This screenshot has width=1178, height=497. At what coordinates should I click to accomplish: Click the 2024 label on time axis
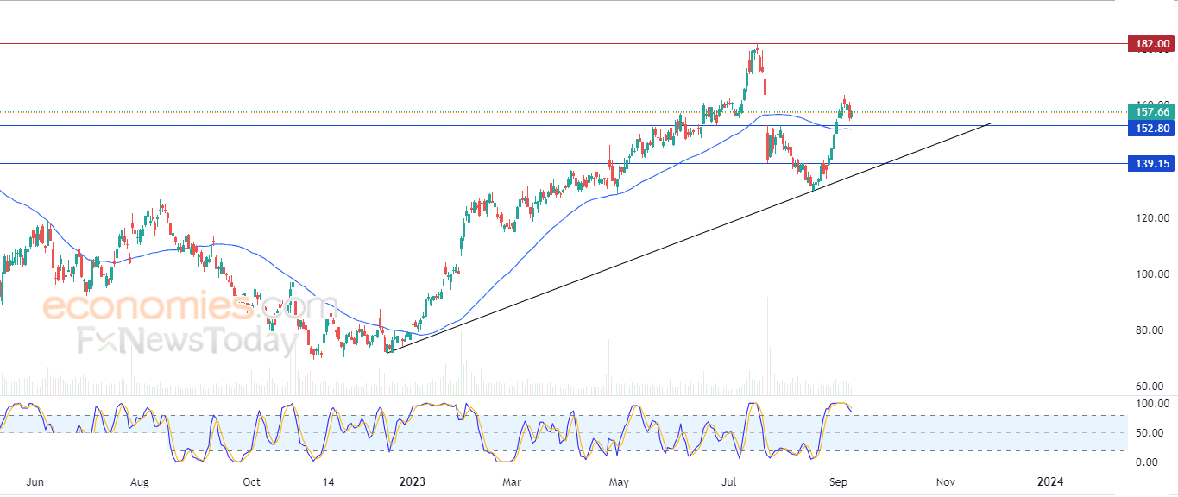tap(1050, 481)
